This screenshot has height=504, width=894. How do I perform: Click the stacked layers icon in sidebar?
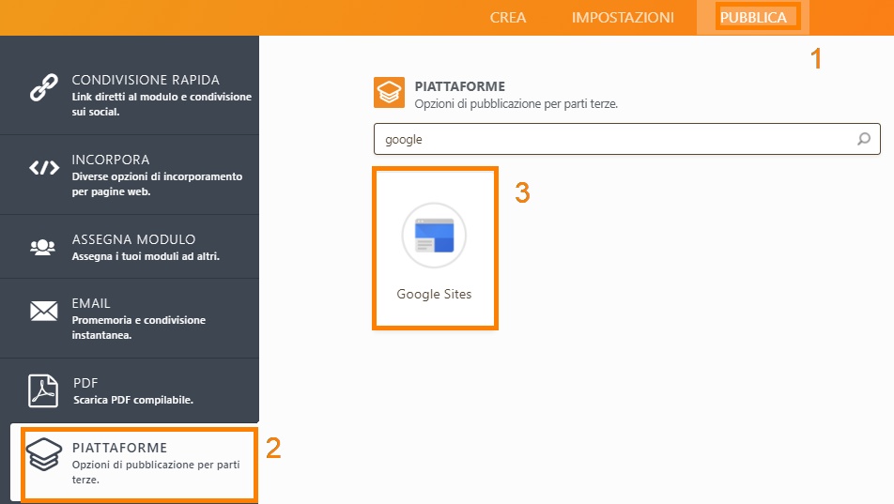pos(44,456)
